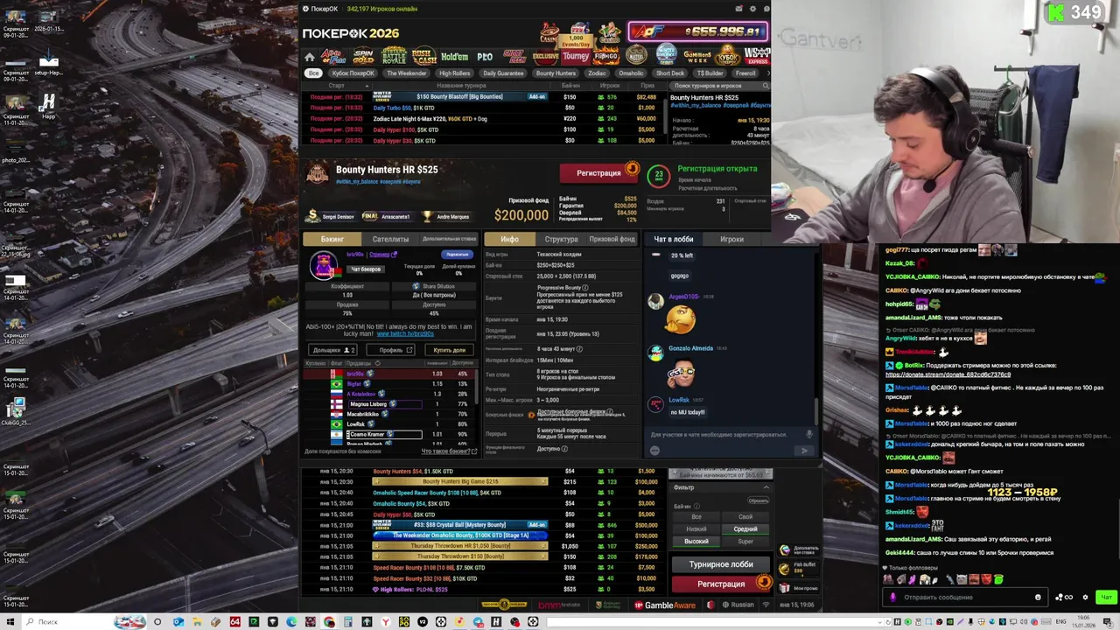Screen dimensions: 1120x630
Task: Open the GGMillion$ Week icon
Action: point(697,56)
